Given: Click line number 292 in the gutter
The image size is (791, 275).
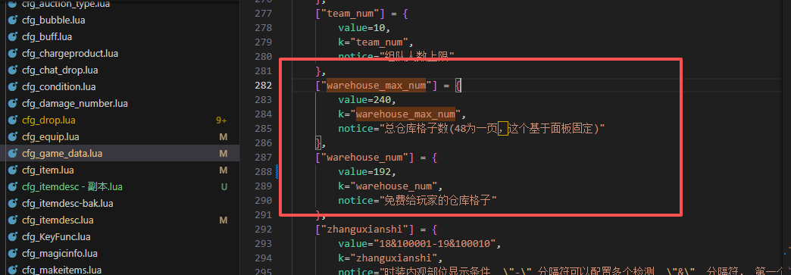Looking at the screenshot, I should 264,230.
